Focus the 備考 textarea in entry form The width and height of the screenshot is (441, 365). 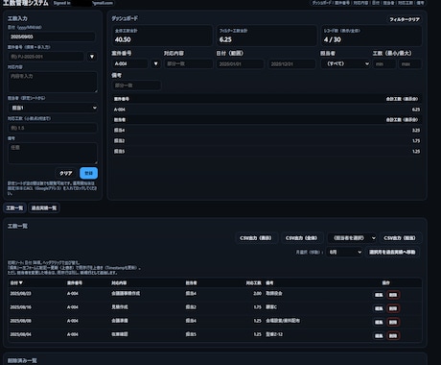click(x=53, y=154)
